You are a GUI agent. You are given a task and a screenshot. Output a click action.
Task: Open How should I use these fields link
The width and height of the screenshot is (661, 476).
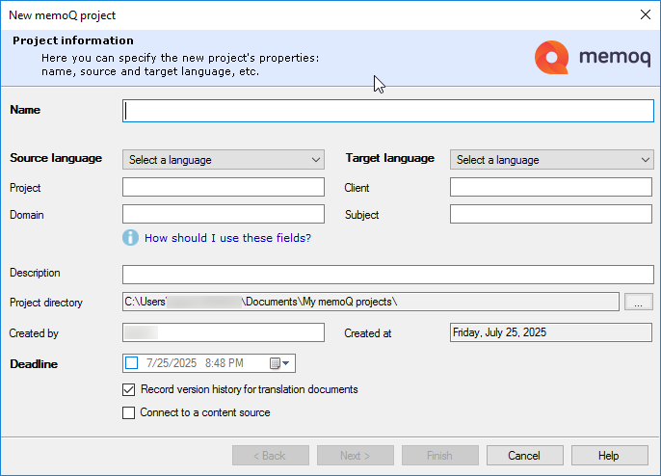tap(227, 238)
